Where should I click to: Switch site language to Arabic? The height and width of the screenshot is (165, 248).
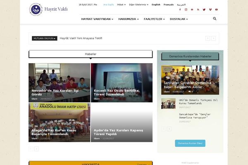(x=181, y=5)
